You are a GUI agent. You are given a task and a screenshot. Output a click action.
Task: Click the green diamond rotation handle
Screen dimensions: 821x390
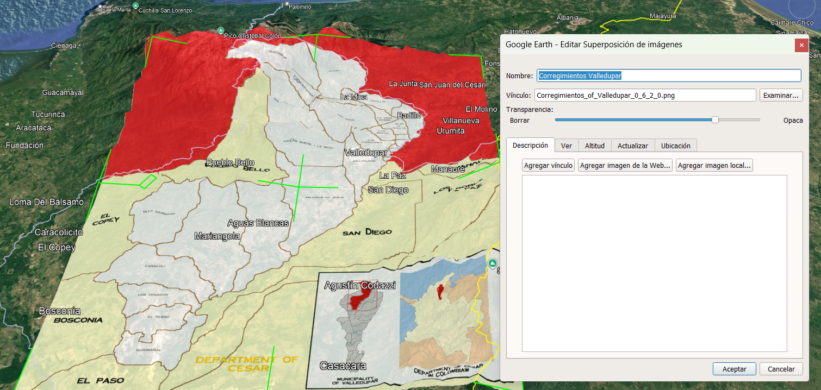click(x=147, y=181)
